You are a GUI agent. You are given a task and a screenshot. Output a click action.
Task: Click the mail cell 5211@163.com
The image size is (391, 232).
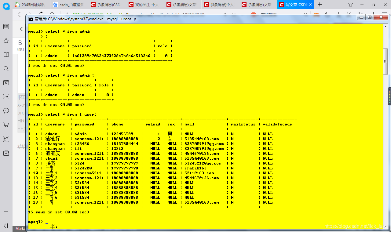pos(199,173)
